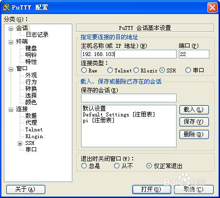Select 默认设置 in saved sessions list
Viewport: 220px width, 198px height.
click(94, 109)
